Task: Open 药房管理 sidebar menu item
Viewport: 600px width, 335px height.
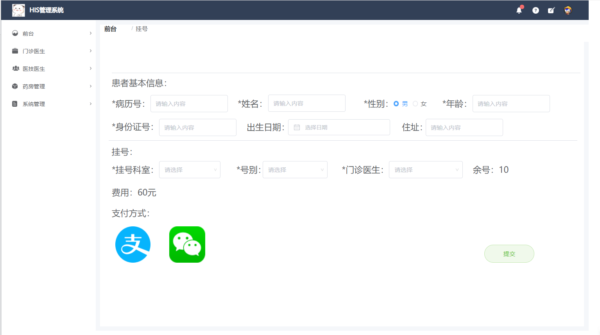Action: point(49,86)
